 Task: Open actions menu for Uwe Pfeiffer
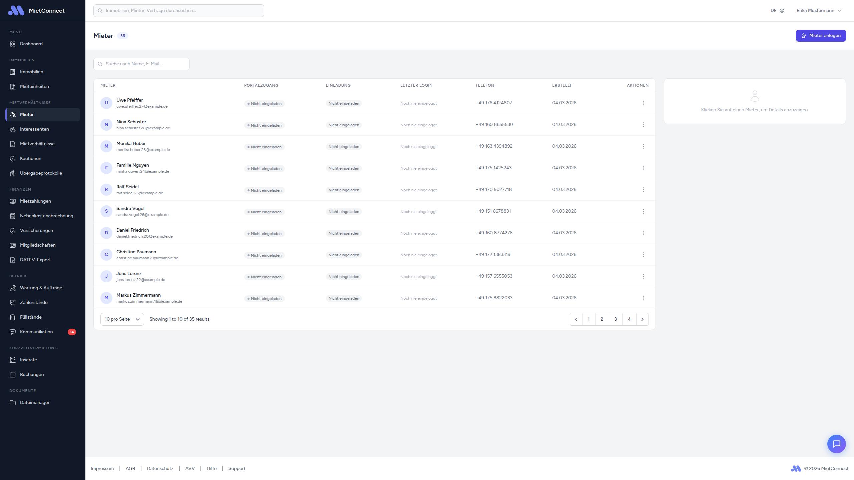(x=643, y=103)
